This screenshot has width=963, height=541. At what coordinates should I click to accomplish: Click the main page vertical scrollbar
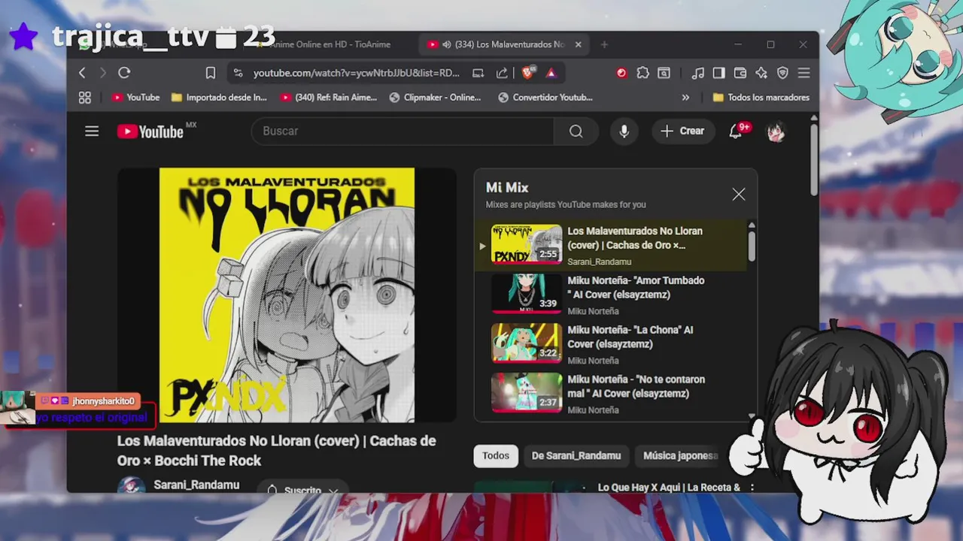click(x=814, y=160)
